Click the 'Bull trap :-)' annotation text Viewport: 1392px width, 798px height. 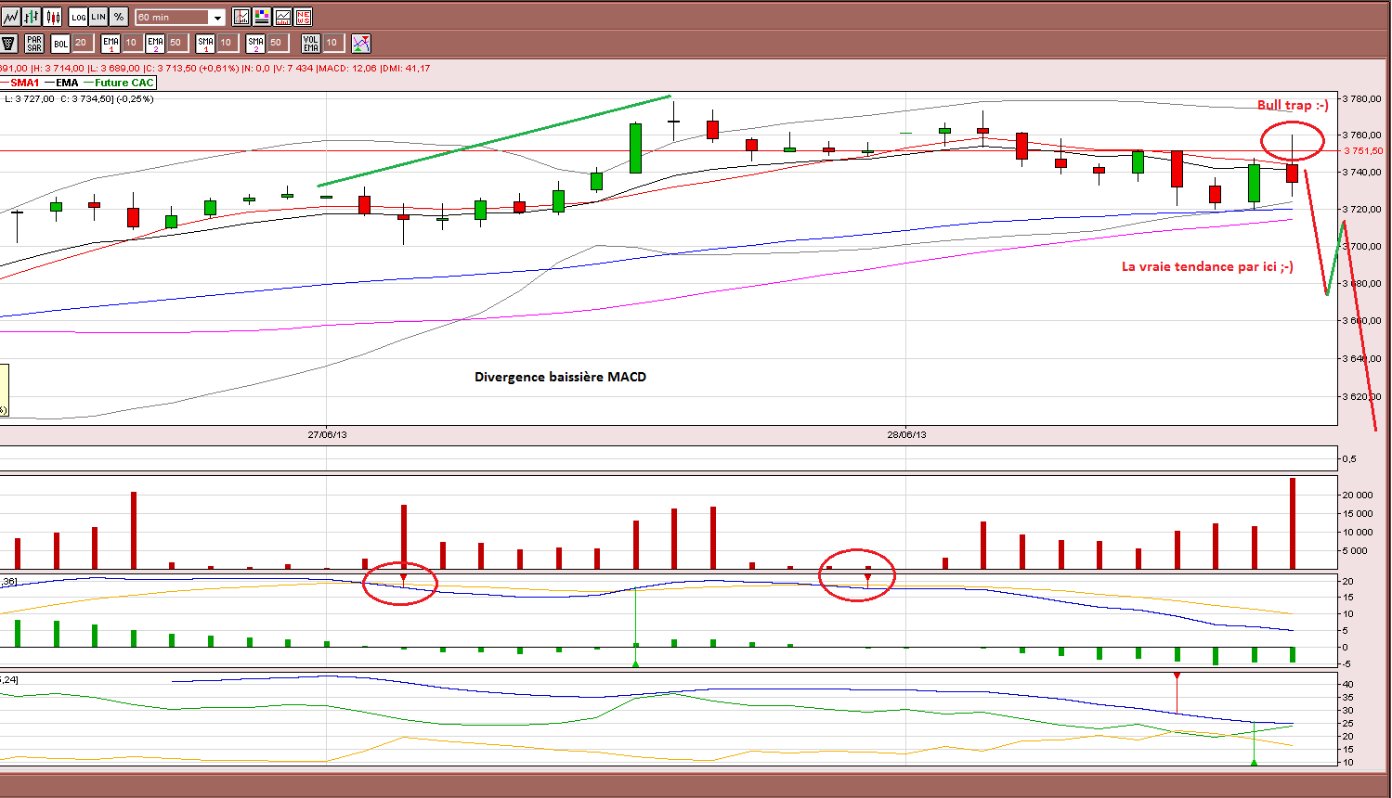tap(1293, 105)
